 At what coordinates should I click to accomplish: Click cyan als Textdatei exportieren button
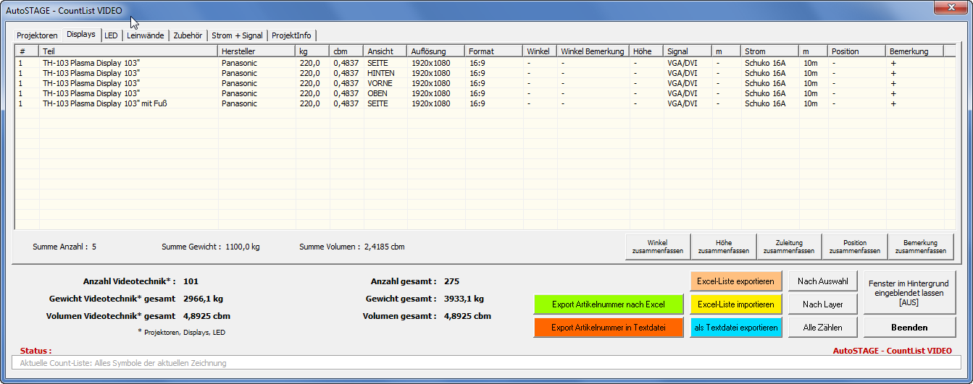(x=735, y=328)
